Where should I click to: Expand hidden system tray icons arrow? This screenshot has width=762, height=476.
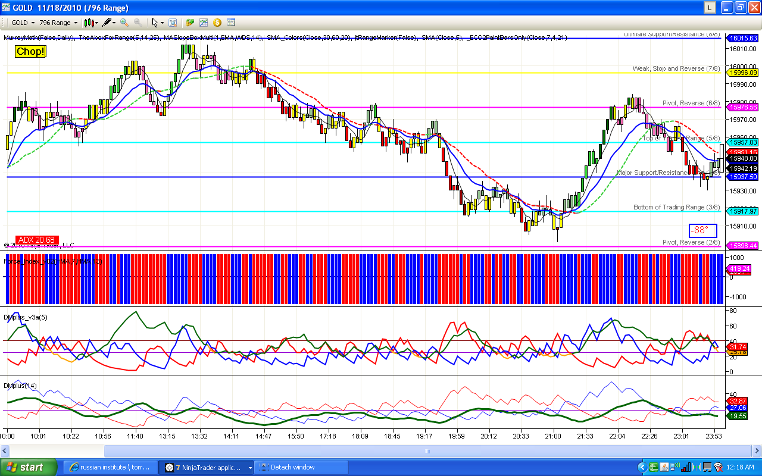point(642,467)
